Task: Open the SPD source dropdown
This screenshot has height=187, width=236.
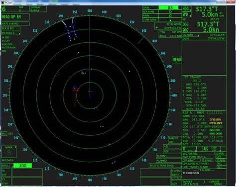Action: tap(187, 14)
